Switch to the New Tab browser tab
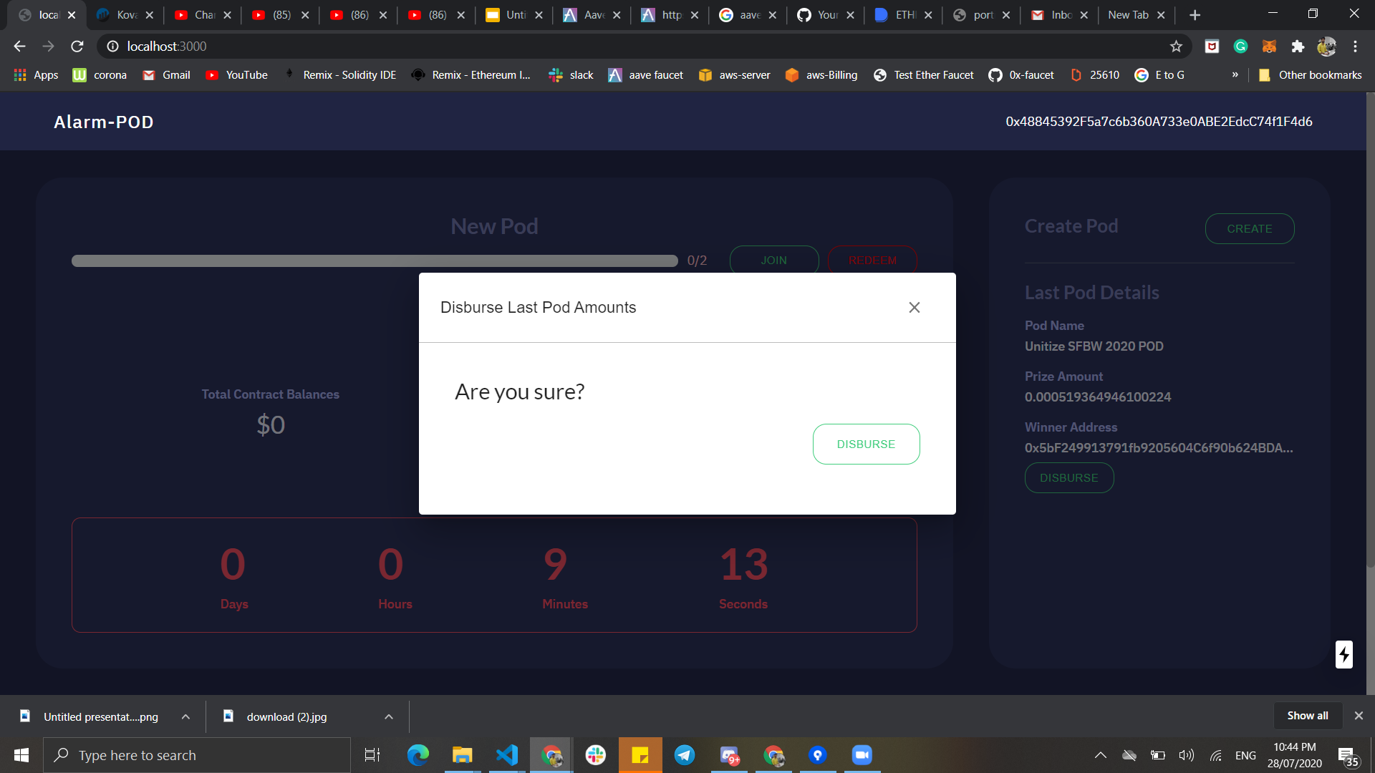This screenshot has height=773, width=1375. click(x=1128, y=15)
